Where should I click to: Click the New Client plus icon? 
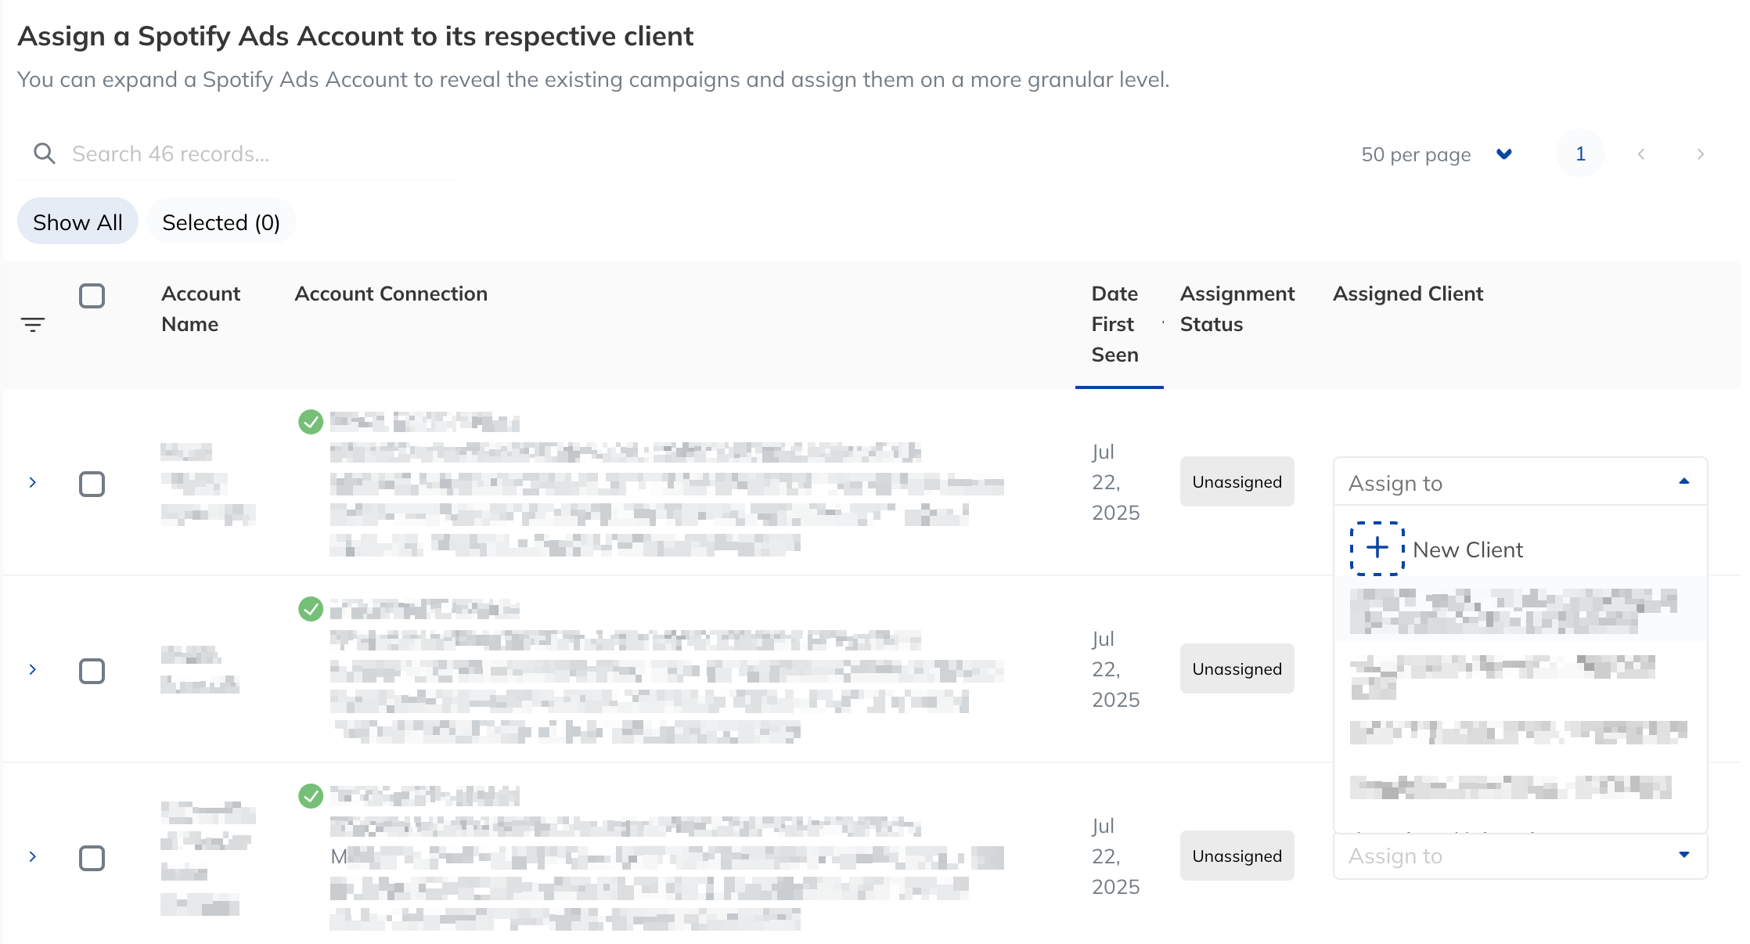pyautogui.click(x=1377, y=548)
